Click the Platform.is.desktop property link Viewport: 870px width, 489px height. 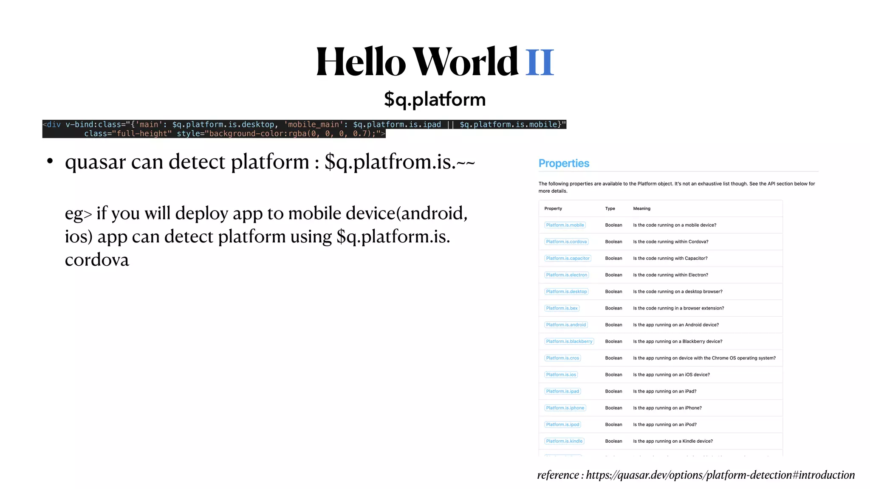click(566, 292)
